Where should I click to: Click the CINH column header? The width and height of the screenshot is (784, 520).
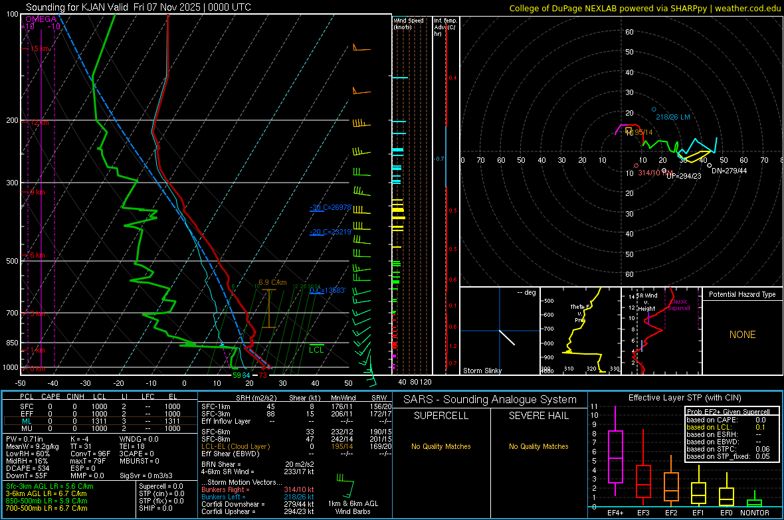click(75, 396)
